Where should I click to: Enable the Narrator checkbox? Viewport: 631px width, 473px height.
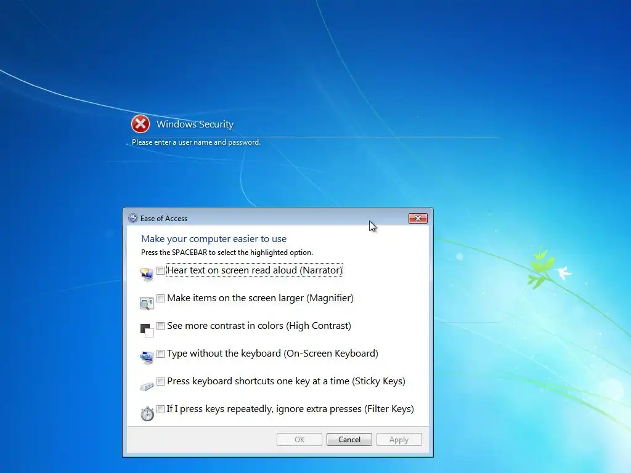pos(161,270)
